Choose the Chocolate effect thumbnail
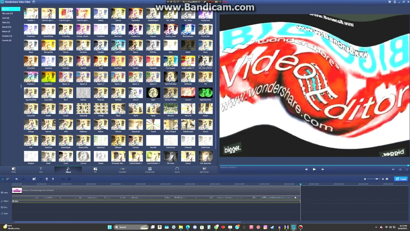This screenshot has width=410, height=231. point(31,61)
